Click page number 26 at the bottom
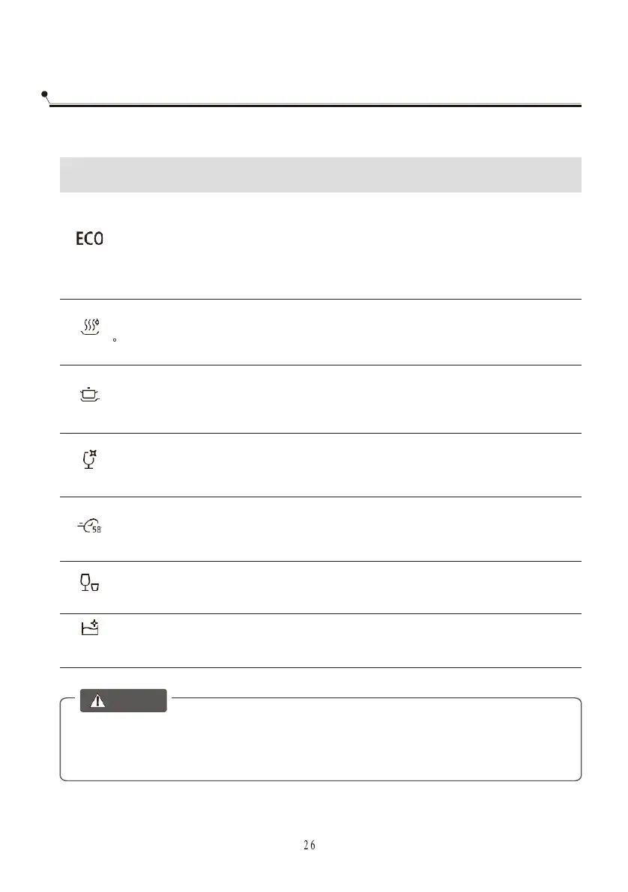The image size is (628, 892). click(310, 845)
